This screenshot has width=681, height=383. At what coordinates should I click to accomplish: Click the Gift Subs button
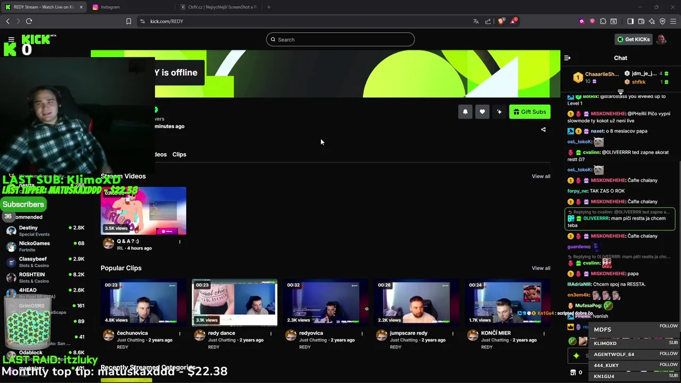pos(529,112)
